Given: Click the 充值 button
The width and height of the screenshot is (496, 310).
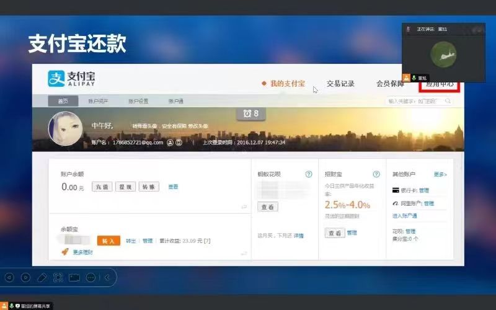Looking at the screenshot, I should coord(102,187).
